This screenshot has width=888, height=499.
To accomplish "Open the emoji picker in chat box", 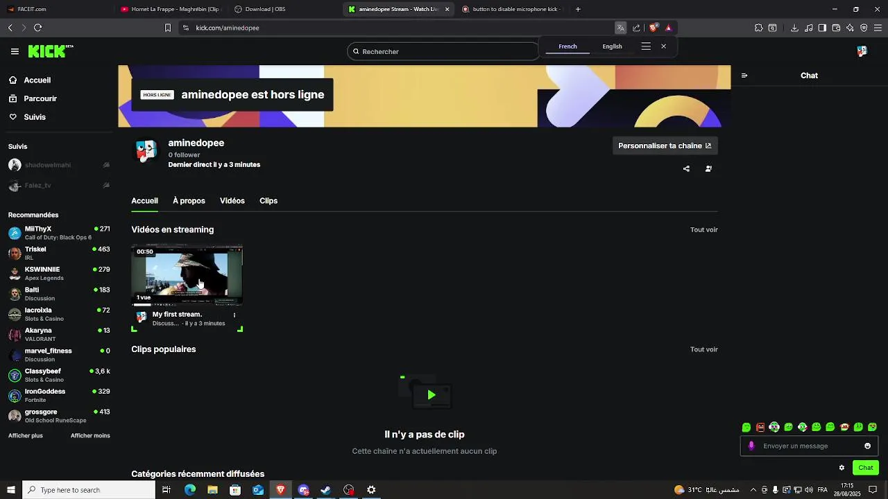I will click(x=867, y=446).
